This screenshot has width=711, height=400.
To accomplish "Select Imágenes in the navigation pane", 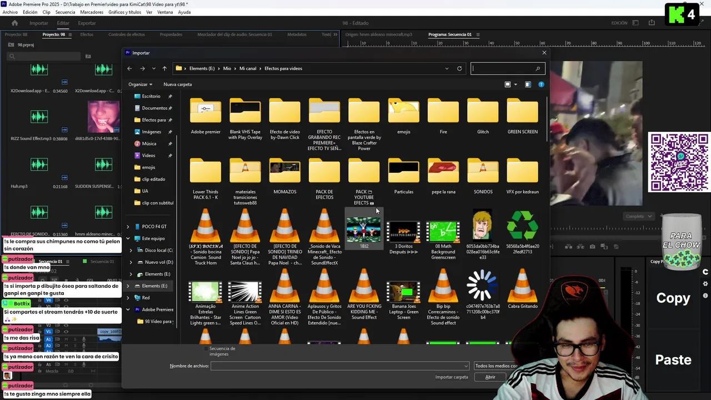I will [x=152, y=132].
